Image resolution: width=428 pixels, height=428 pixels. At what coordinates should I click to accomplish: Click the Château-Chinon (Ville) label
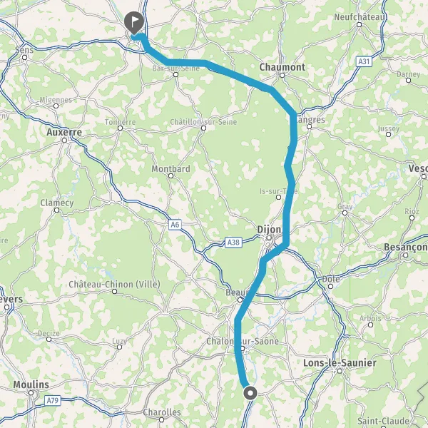[114, 285]
